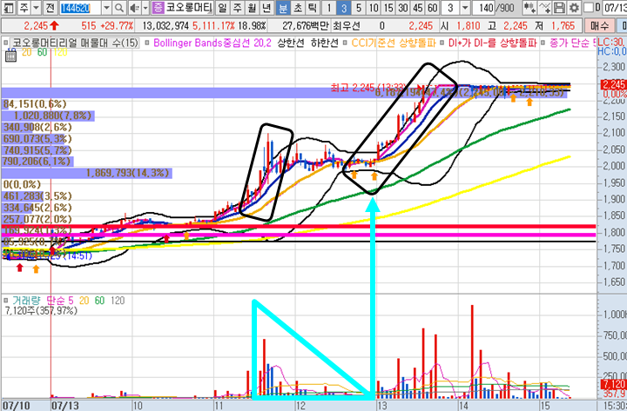Click the stock code field 144620

(80, 8)
